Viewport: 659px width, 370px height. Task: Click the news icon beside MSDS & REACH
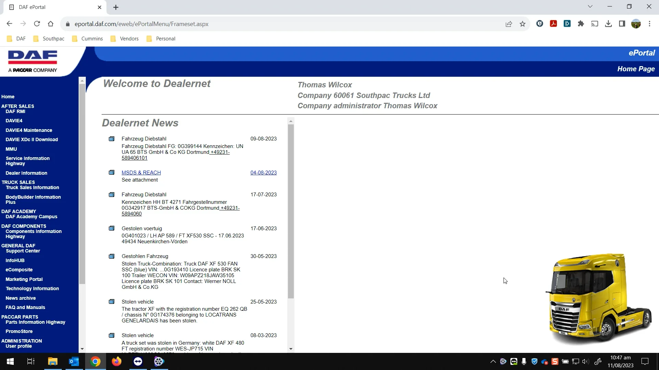(112, 173)
